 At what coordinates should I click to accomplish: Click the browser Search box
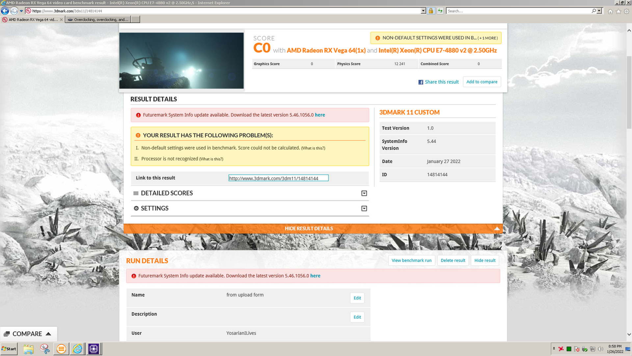518,11
